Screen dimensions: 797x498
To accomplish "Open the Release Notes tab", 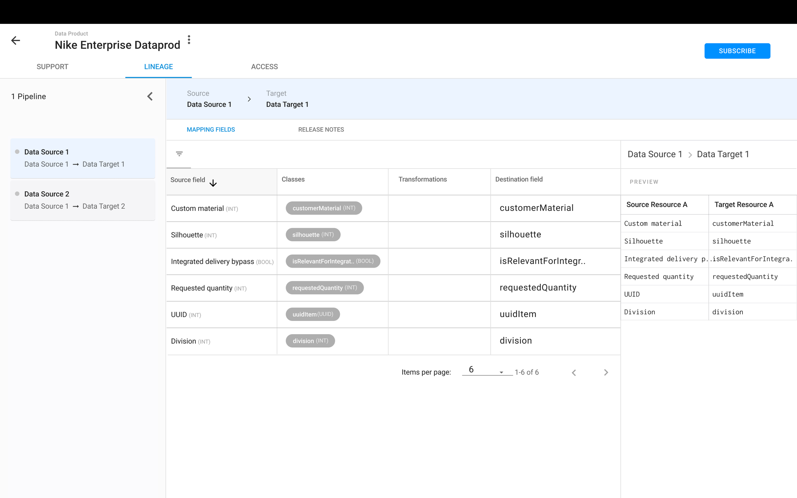I will [321, 129].
